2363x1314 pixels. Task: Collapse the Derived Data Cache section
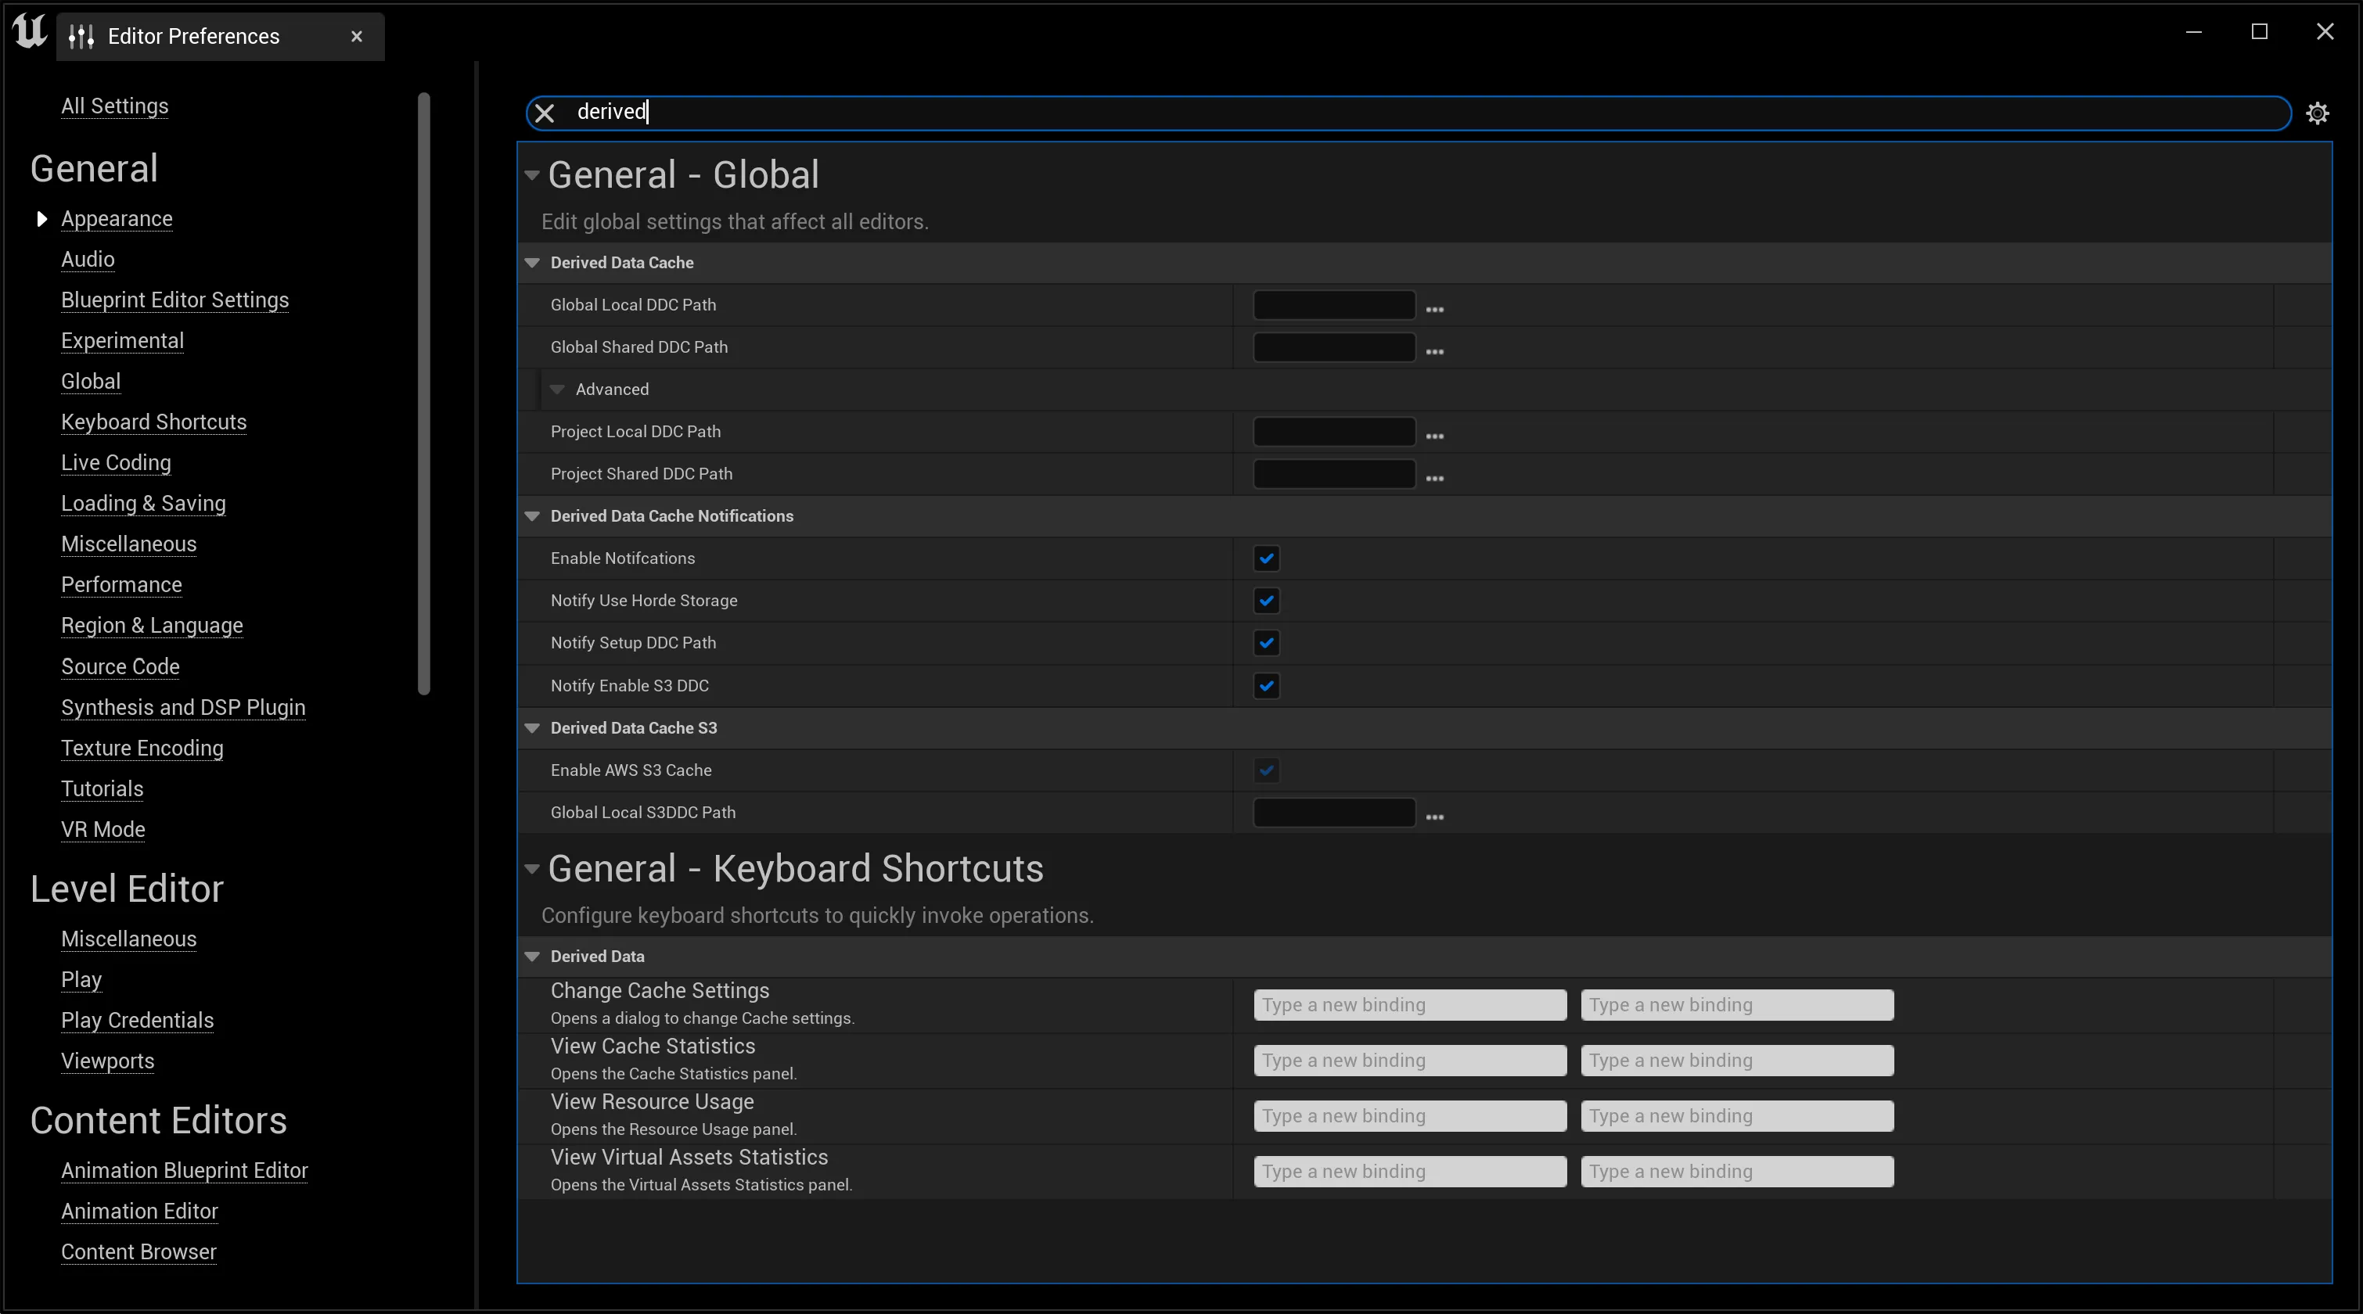[533, 262]
